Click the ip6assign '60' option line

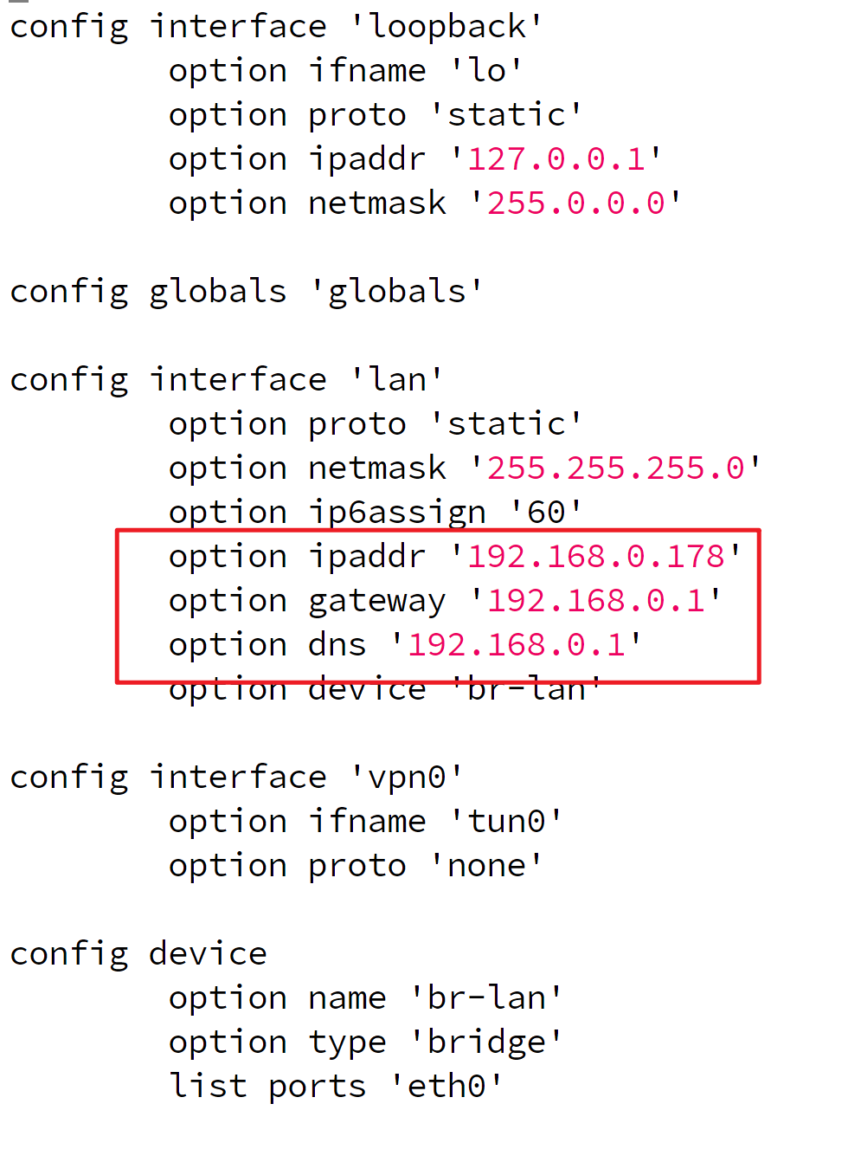click(x=375, y=513)
